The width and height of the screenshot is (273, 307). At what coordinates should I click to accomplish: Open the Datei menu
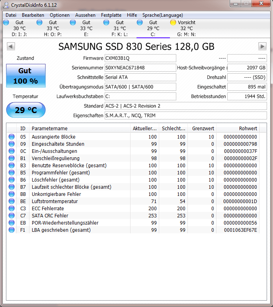coord(11,15)
